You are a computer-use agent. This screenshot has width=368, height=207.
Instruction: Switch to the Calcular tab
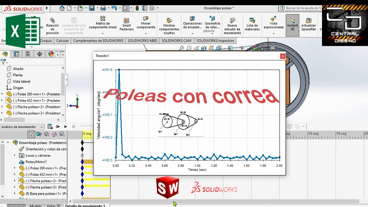[x=62, y=41]
